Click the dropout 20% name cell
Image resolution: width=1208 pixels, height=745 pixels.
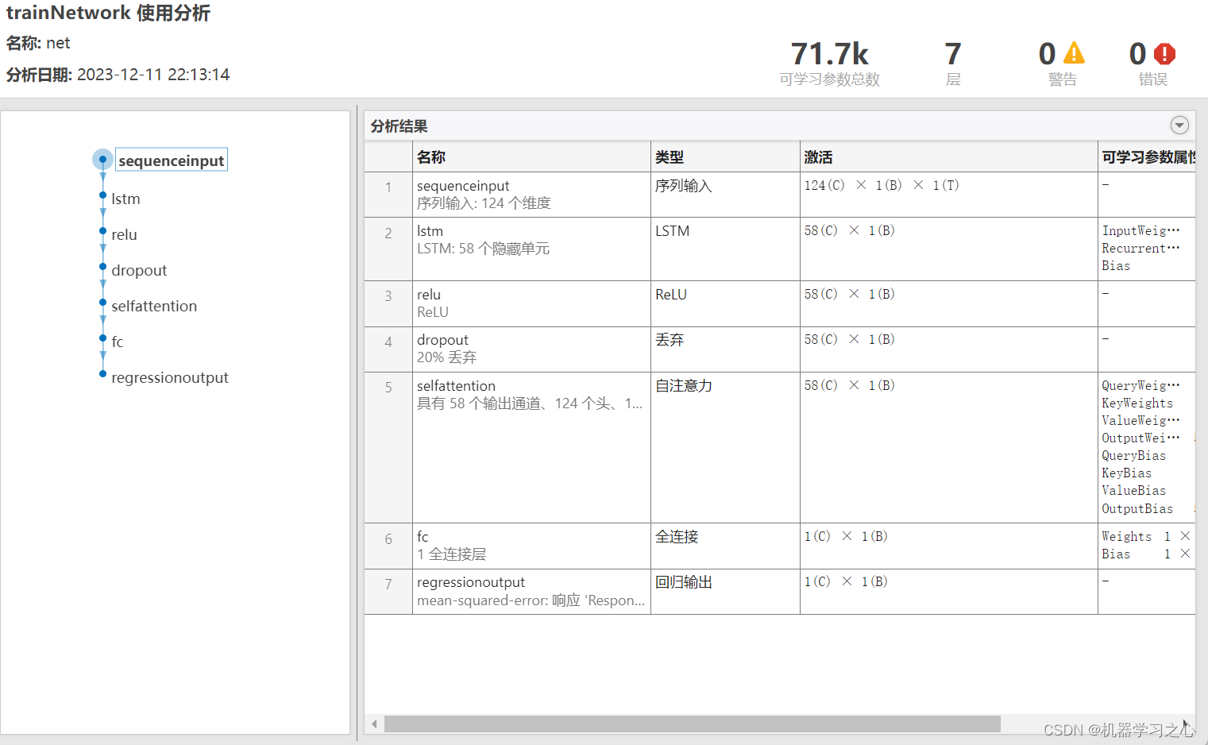531,349
